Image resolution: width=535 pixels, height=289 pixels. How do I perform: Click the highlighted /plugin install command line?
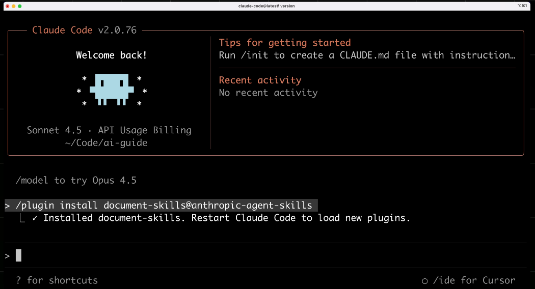pos(161,205)
